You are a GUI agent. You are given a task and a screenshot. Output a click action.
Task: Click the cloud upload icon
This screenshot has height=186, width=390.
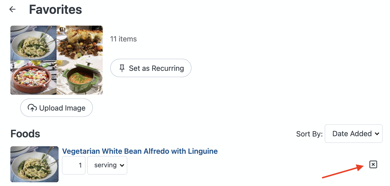pos(32,108)
